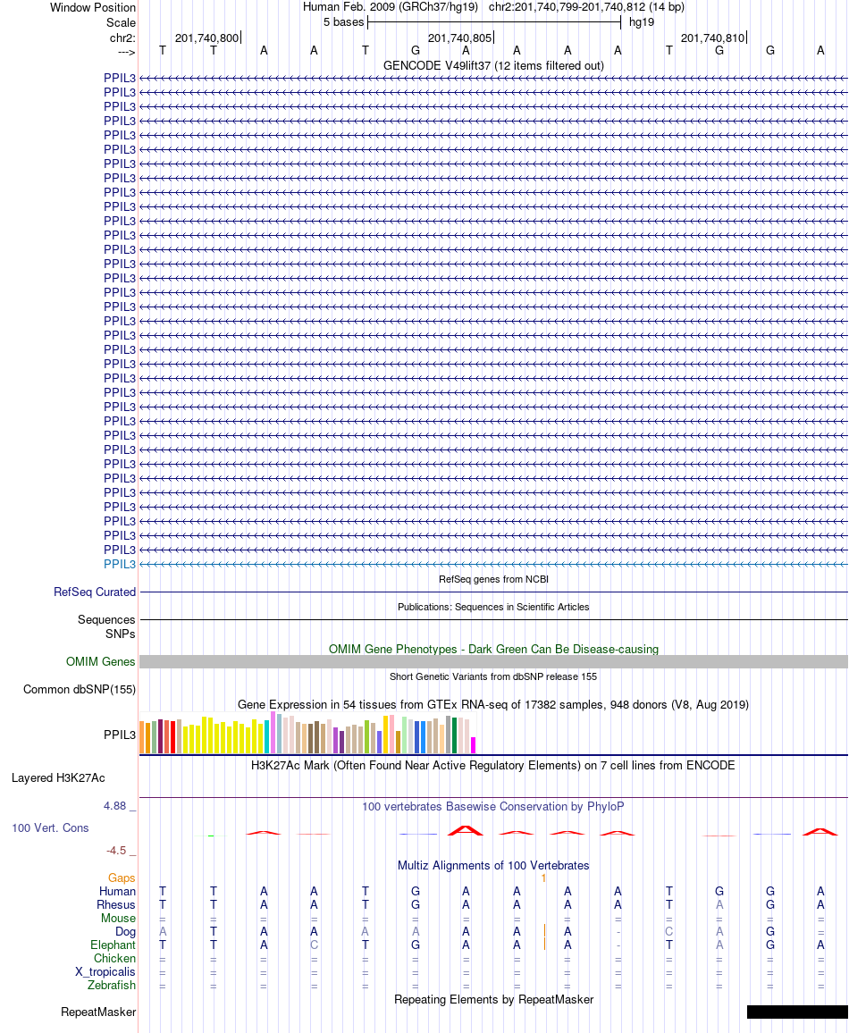The width and height of the screenshot is (849, 1033).
Task: Click the Human Feb. 2009 (GRCh37/hg19) title
Action: 392,7
